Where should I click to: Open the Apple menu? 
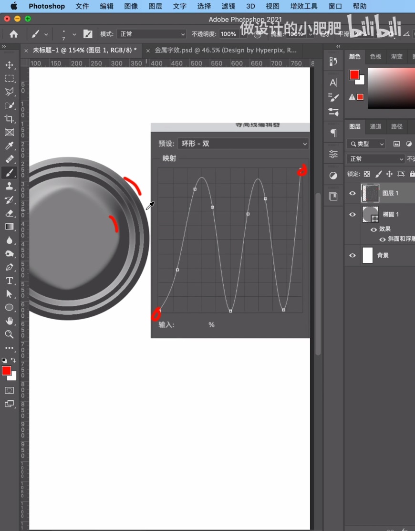13,6
